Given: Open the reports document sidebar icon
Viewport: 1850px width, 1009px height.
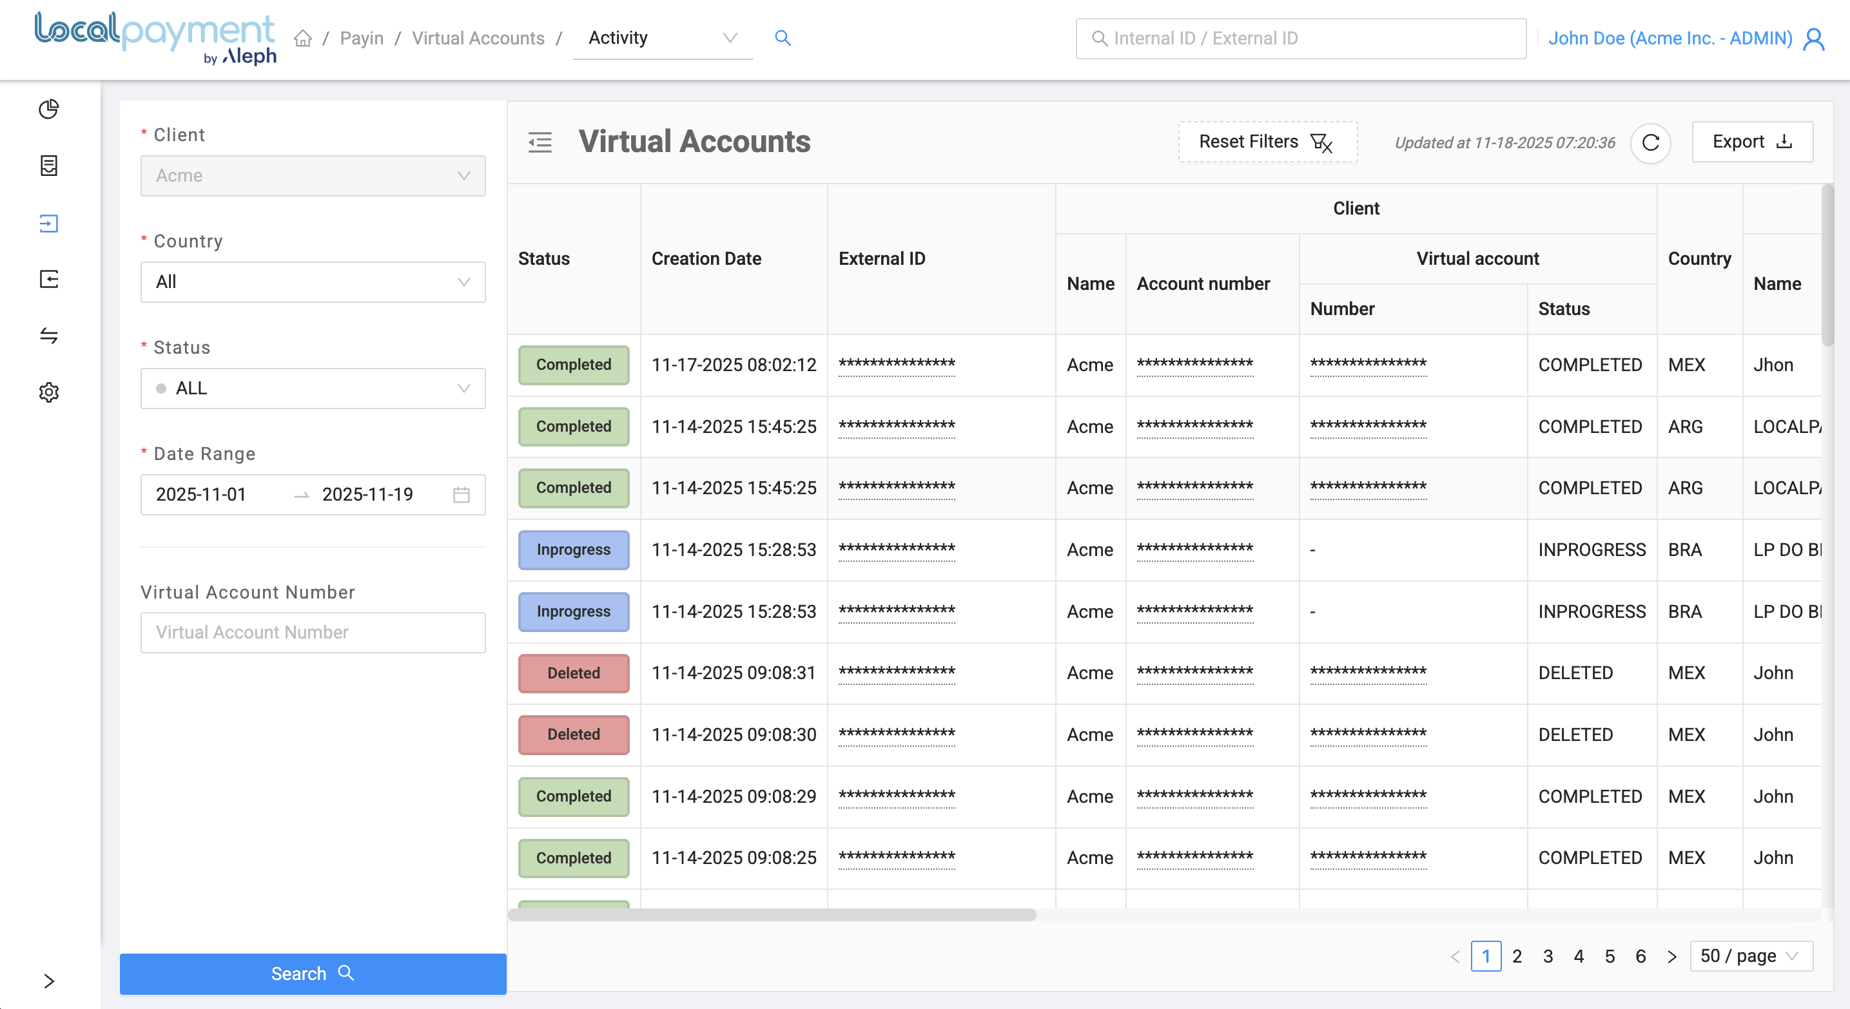Looking at the screenshot, I should [x=49, y=166].
